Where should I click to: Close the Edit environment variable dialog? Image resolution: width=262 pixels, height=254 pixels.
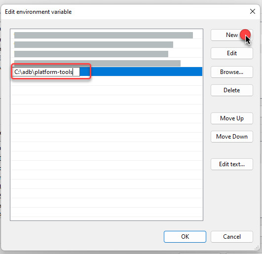click(x=253, y=11)
